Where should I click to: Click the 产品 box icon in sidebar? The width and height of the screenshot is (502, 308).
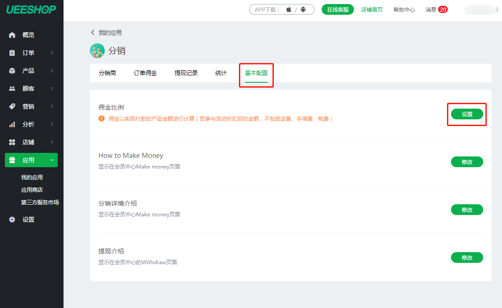pos(12,71)
